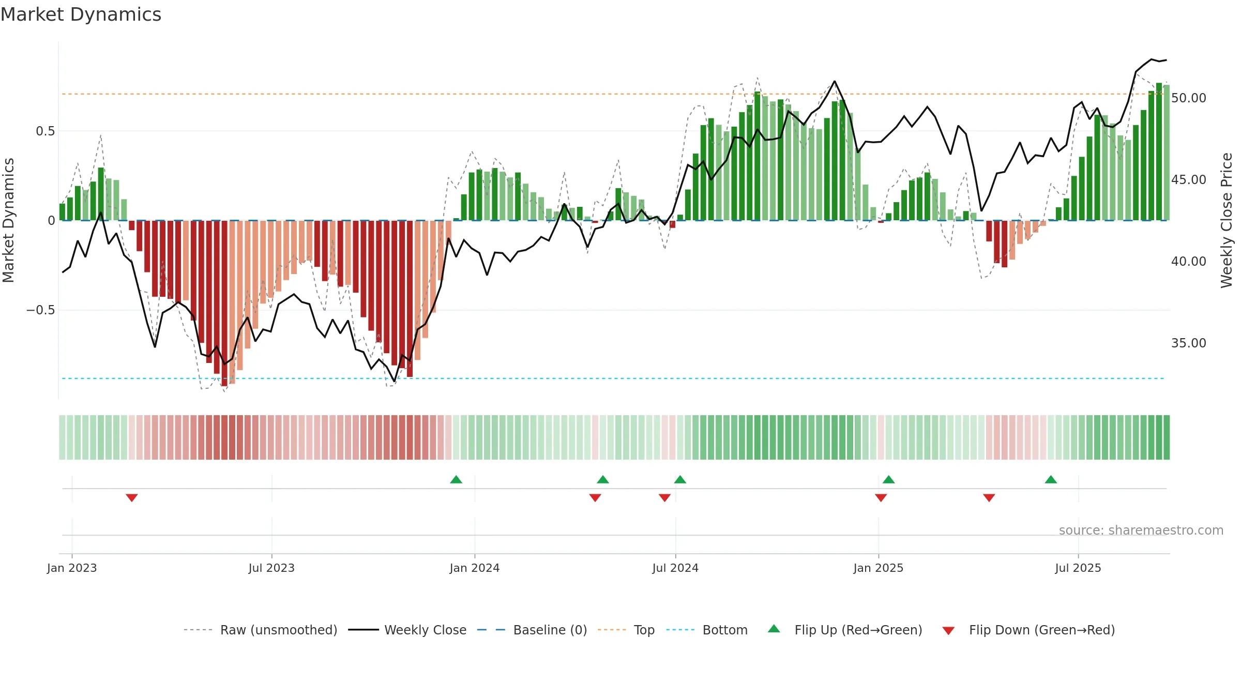Select flip-down marker just before Jul 2024
This screenshot has height=698, width=1241.
click(665, 498)
